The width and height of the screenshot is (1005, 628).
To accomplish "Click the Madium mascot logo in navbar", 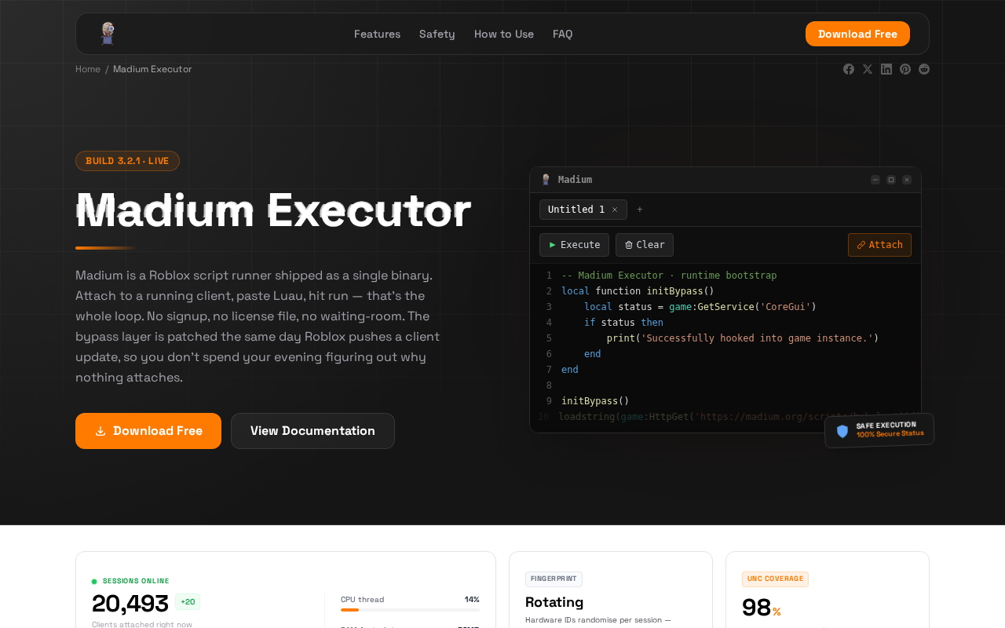I will [108, 34].
